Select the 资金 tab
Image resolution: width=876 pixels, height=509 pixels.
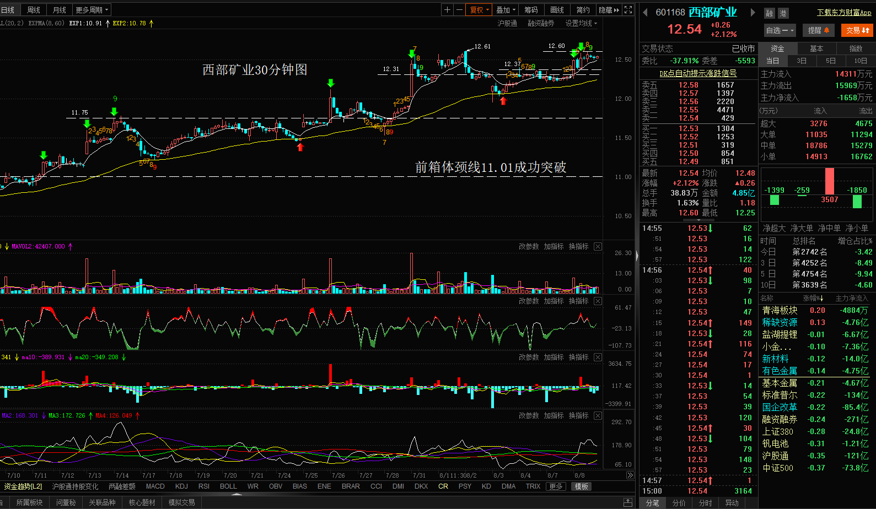[777, 48]
